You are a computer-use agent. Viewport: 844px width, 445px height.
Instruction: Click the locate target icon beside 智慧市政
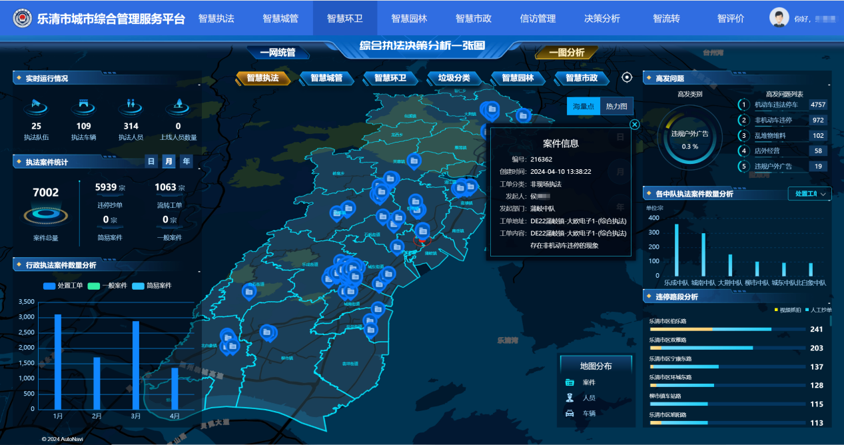[x=626, y=77]
